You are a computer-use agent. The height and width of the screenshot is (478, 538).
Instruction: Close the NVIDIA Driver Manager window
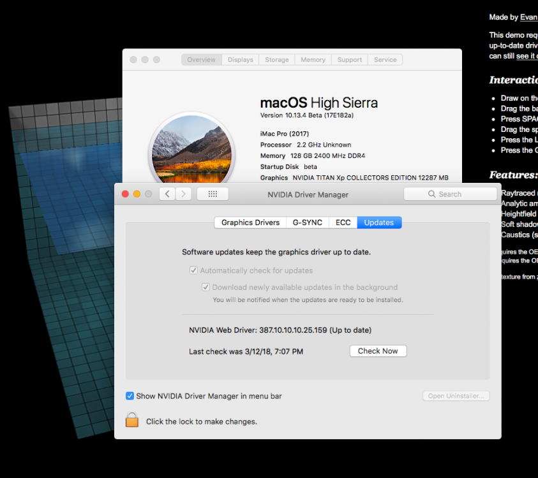(125, 194)
